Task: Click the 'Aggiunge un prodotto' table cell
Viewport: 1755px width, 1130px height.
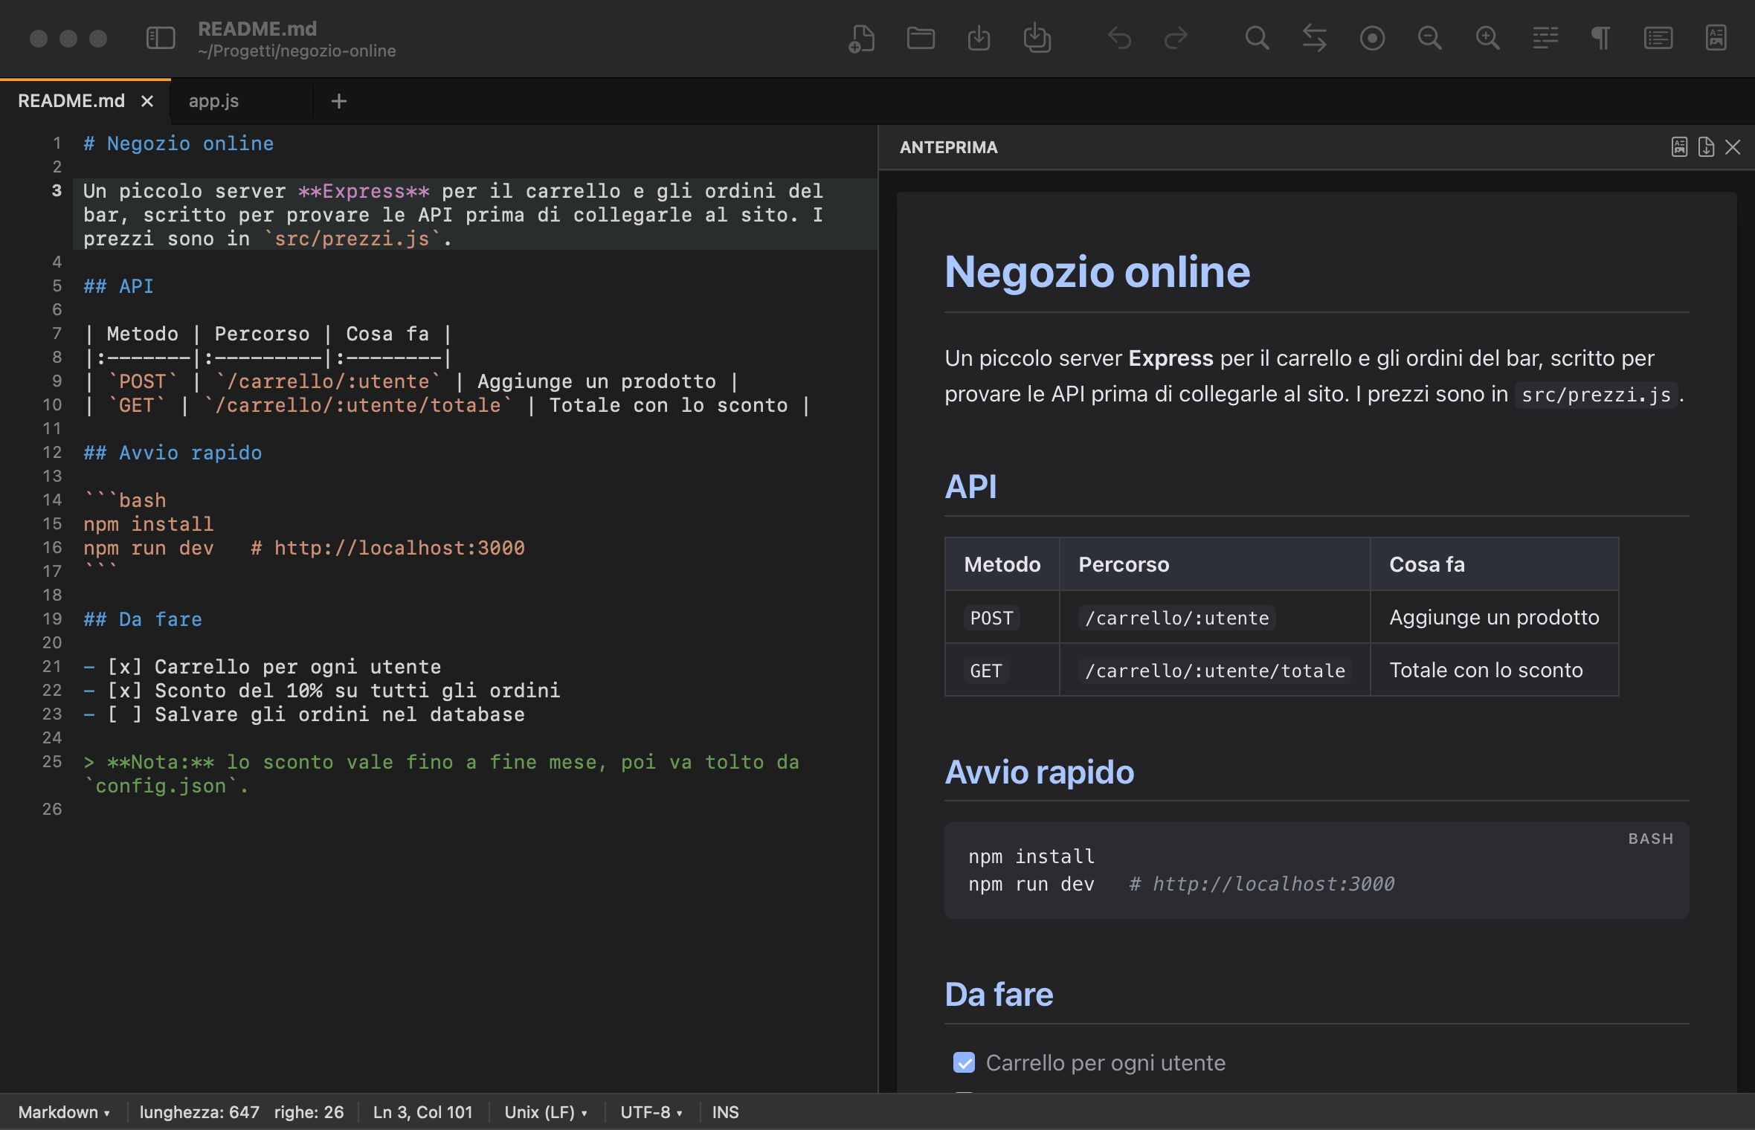Action: (x=1494, y=617)
